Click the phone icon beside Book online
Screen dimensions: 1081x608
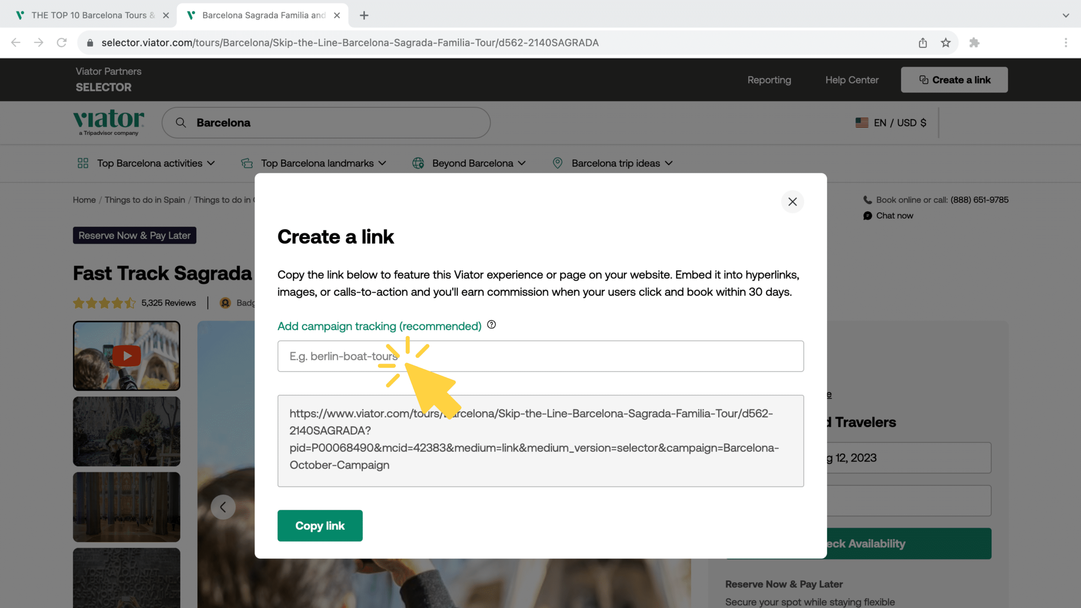[x=867, y=200]
